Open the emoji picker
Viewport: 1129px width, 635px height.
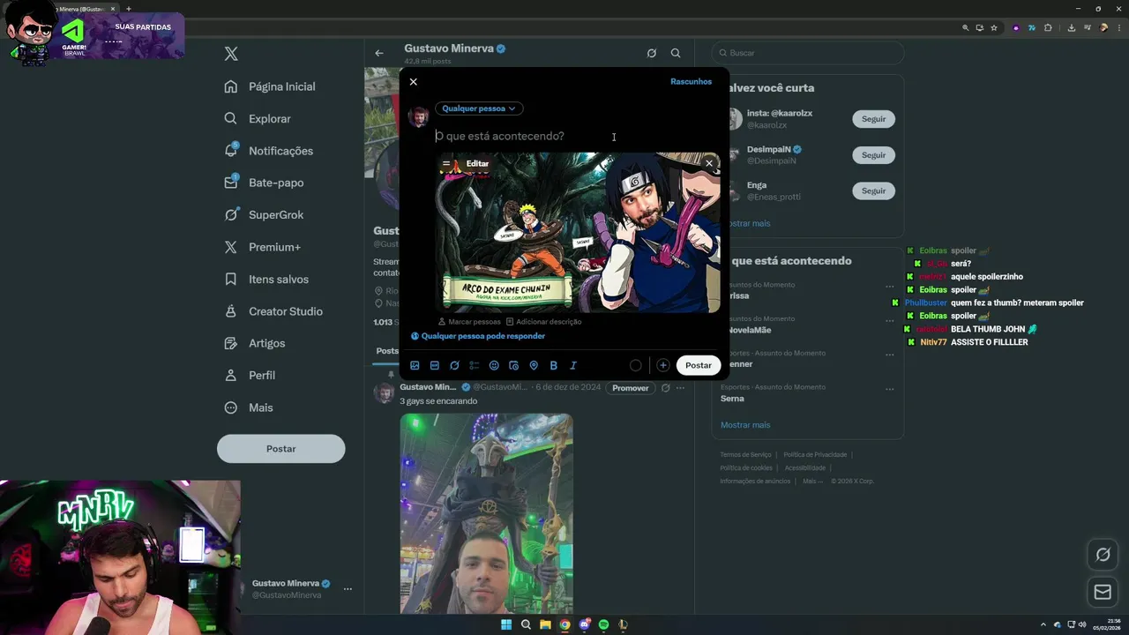494,365
